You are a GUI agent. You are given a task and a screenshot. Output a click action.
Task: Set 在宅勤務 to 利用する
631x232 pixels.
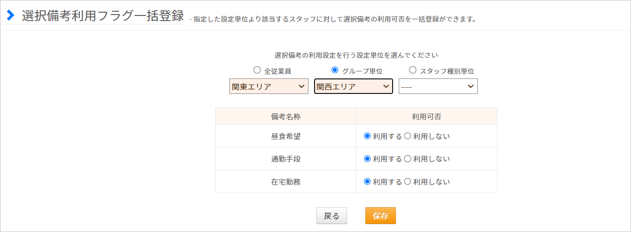368,181
